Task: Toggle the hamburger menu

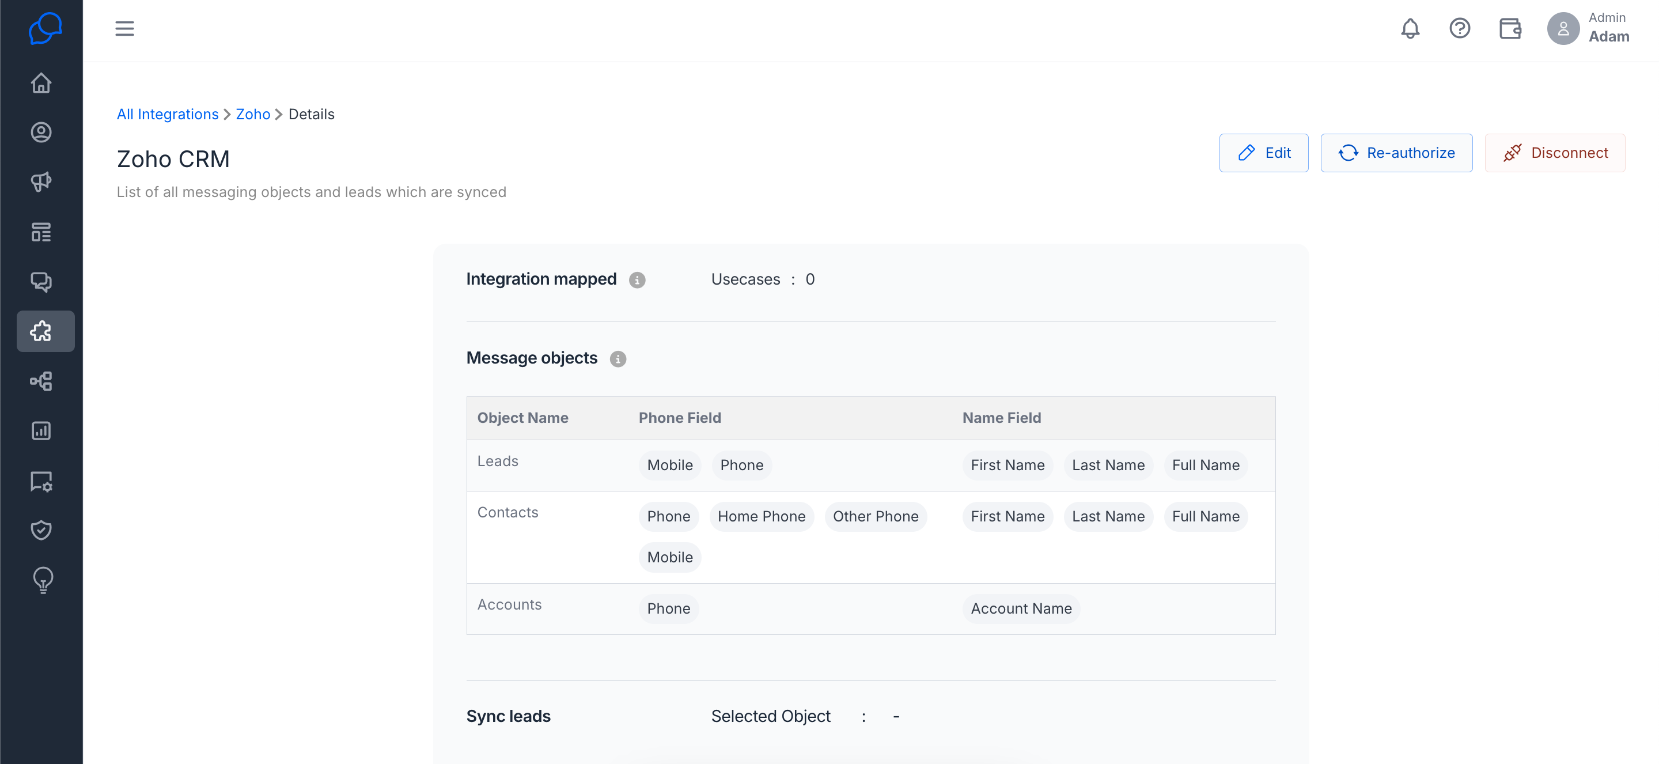Action: 125,28
